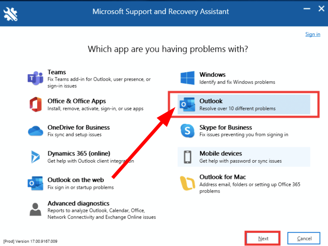Click the Office & Office Apps icon
328x246 pixels.
(x=35, y=104)
